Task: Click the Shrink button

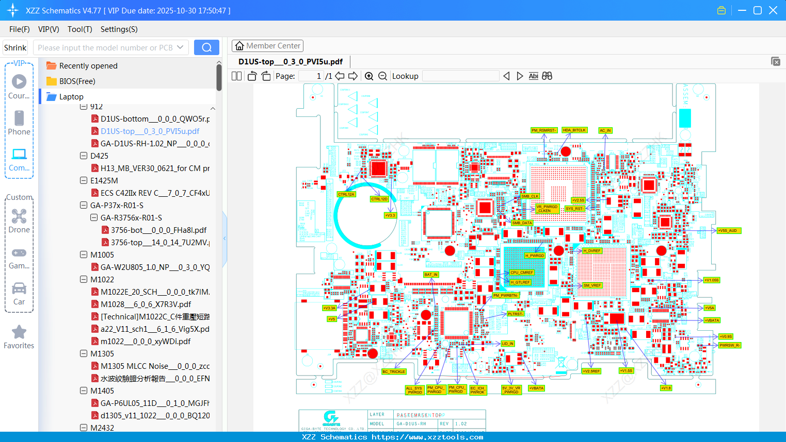Action: pos(15,47)
